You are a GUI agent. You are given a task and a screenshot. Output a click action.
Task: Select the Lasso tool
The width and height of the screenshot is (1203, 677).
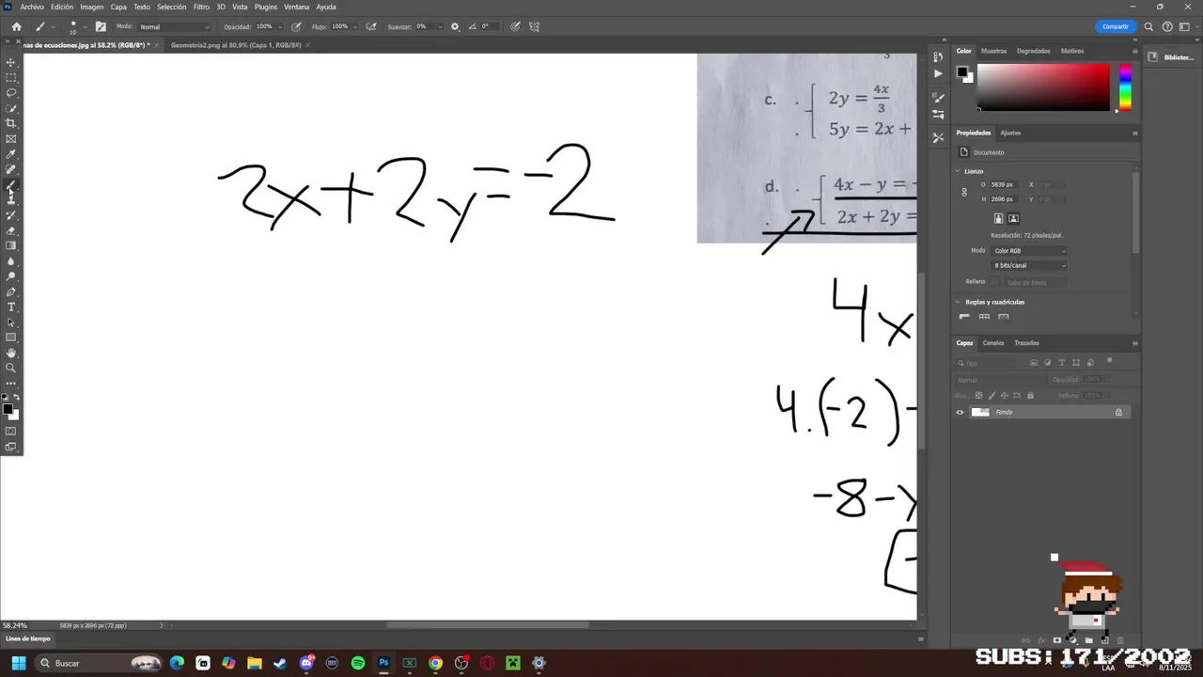point(11,93)
